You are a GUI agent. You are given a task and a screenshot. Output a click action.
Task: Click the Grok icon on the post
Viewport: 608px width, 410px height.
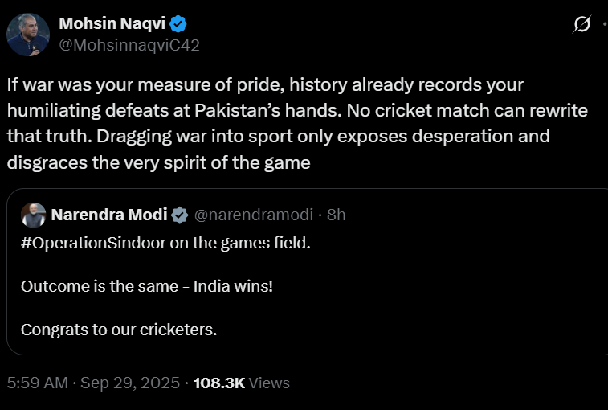click(581, 25)
